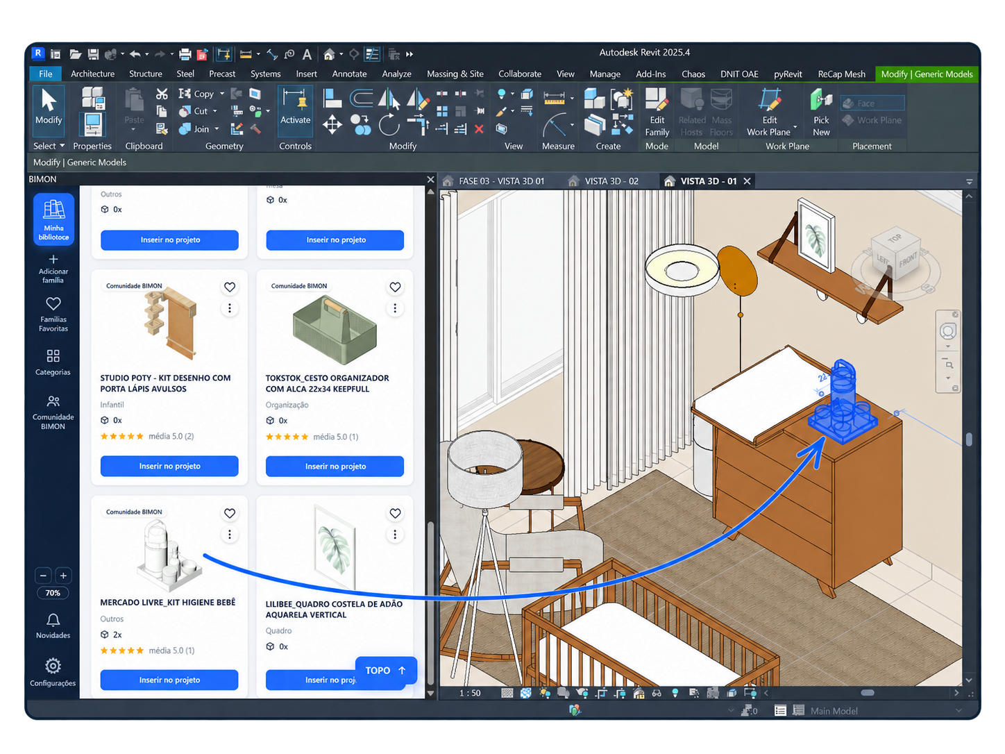Favorite the TOKSTOK cesto organizador card
The image size is (1005, 754).
coord(395,287)
